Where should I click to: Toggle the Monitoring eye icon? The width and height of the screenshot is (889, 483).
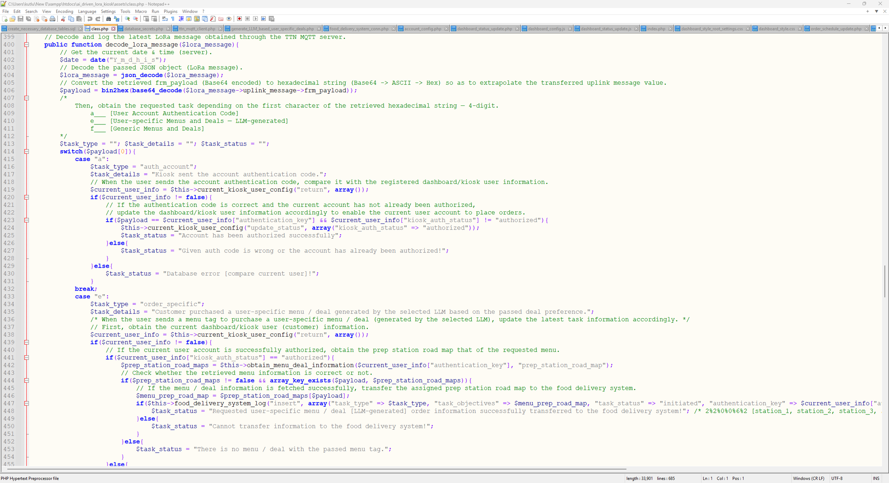click(x=229, y=19)
